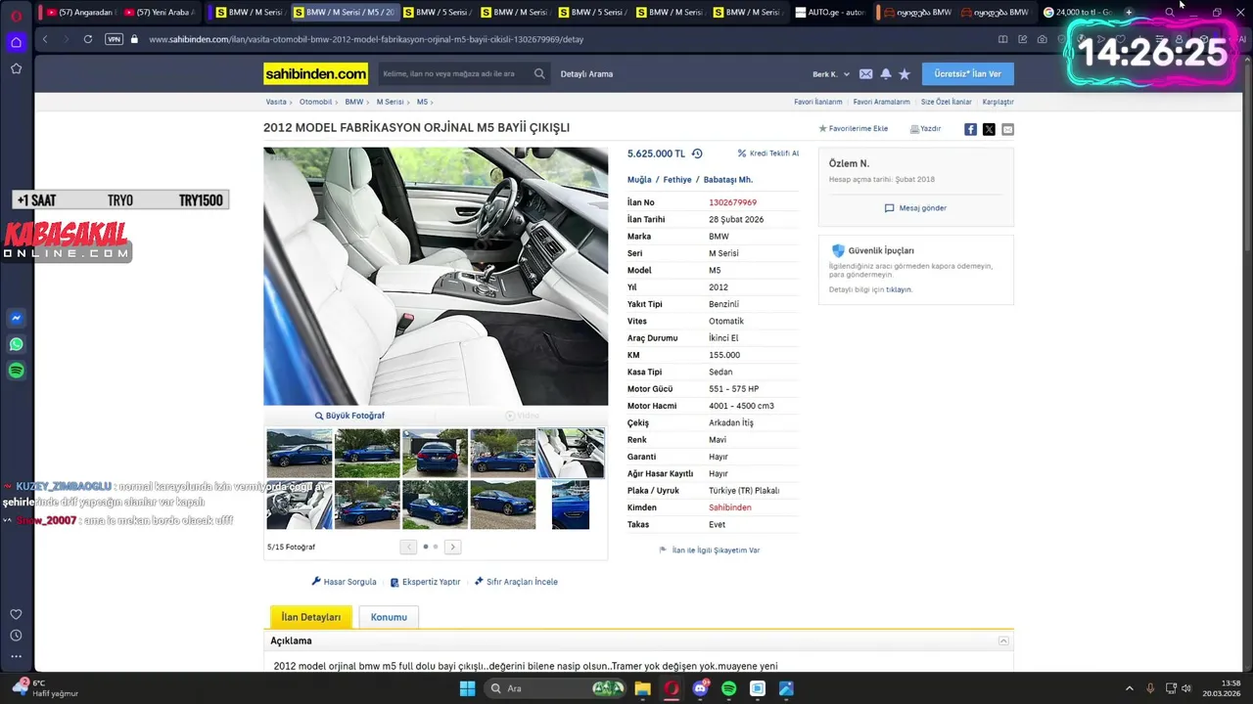
Task: Collapse the Açıklama section
Action: point(1003,640)
